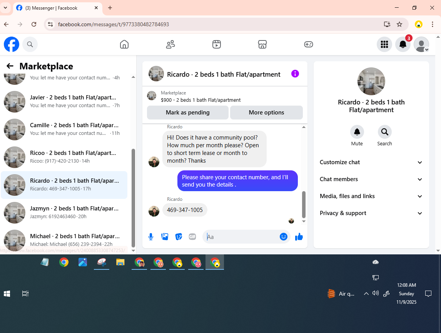Image resolution: width=441 pixels, height=333 pixels.
Task: Open the Reels video icon
Action: point(216,44)
